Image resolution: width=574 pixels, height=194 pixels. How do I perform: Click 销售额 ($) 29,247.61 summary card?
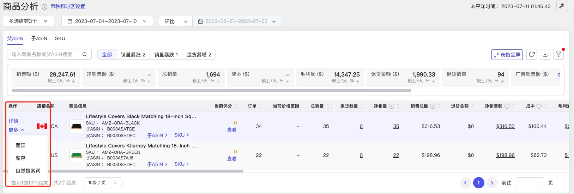coord(46,77)
